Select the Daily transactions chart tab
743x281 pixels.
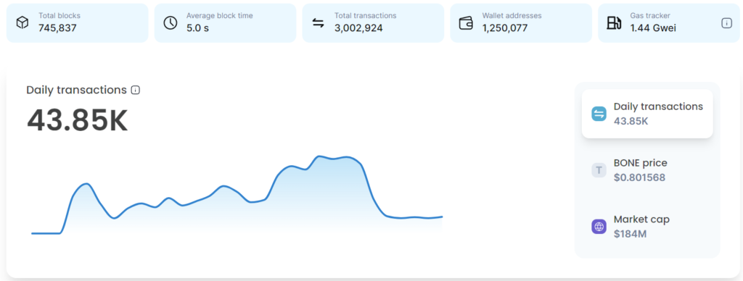point(647,114)
